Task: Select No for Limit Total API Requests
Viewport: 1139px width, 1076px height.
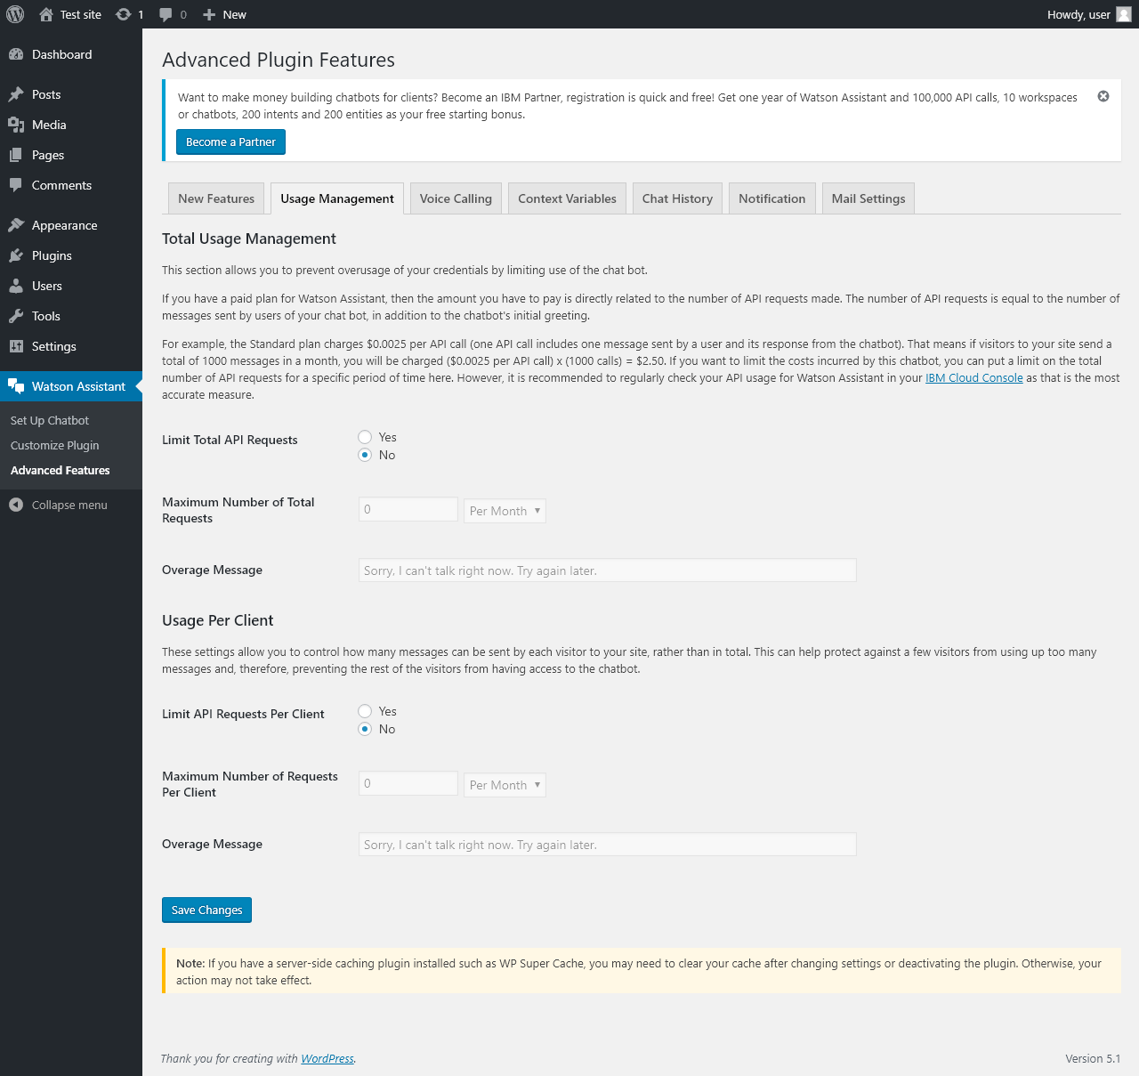Action: tap(365, 455)
